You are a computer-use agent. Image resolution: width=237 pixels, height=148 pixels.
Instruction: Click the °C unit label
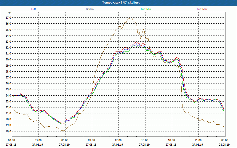click(x=9, y=13)
